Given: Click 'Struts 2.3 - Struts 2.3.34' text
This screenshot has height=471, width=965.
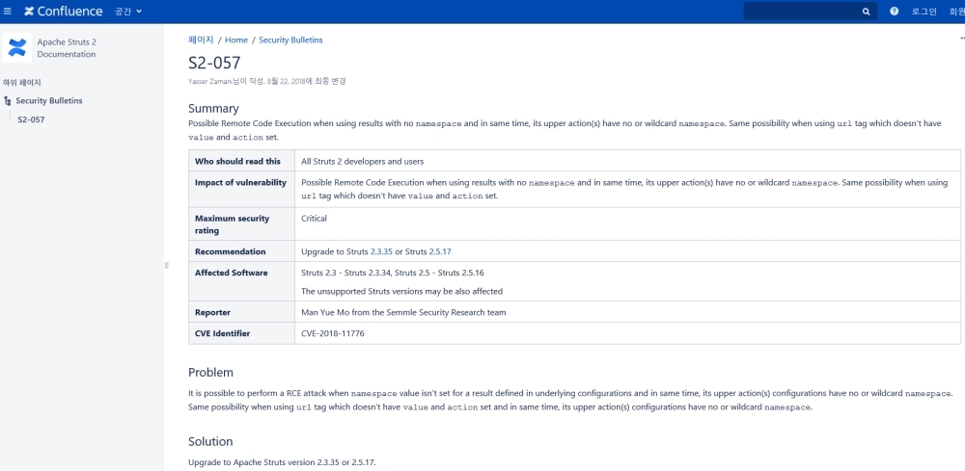Looking at the screenshot, I should (x=345, y=273).
